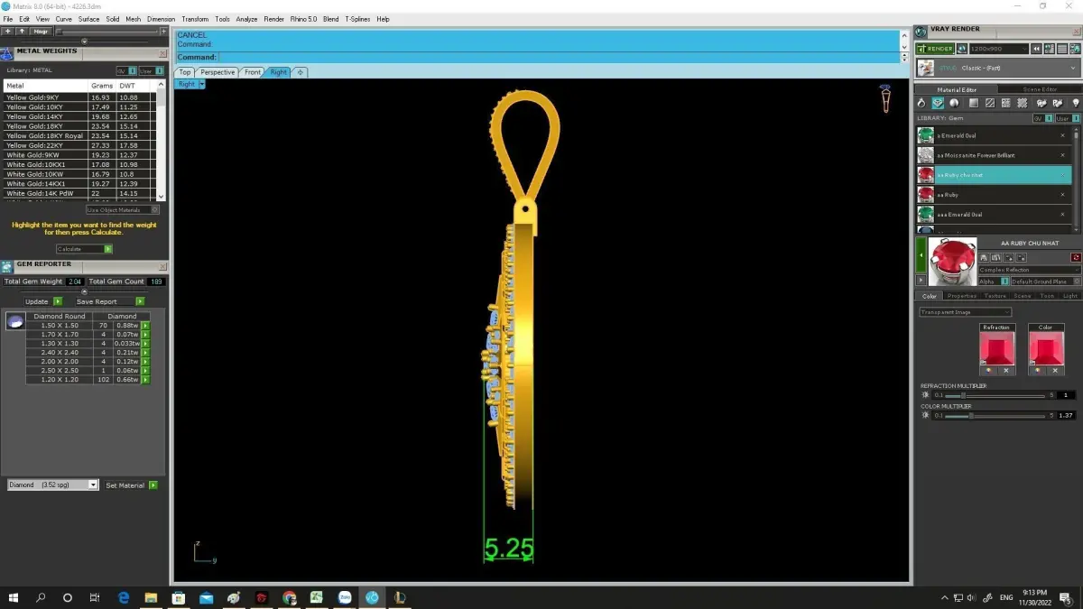
Task: Click green arrow for 1.50 X 1.50 row
Action: pos(145,326)
